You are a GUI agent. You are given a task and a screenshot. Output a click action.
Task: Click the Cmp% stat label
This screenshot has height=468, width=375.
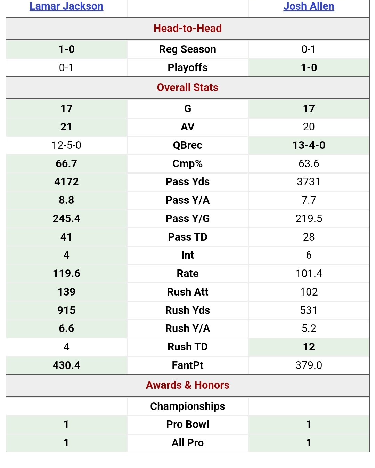coord(188,163)
